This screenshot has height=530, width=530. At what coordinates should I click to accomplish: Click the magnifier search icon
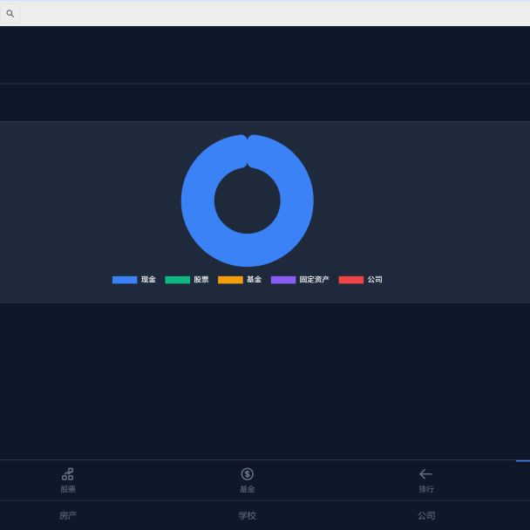[x=10, y=13]
